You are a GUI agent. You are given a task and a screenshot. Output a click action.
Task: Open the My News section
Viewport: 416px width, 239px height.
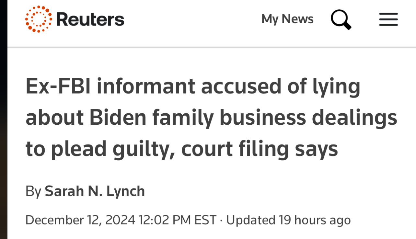pos(287,19)
